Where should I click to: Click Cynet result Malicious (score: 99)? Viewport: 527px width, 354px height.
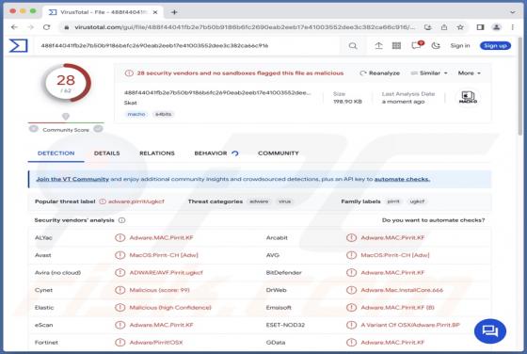point(159,290)
